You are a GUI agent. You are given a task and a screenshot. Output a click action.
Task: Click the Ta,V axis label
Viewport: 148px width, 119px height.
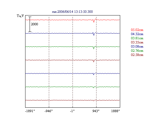(20, 16)
